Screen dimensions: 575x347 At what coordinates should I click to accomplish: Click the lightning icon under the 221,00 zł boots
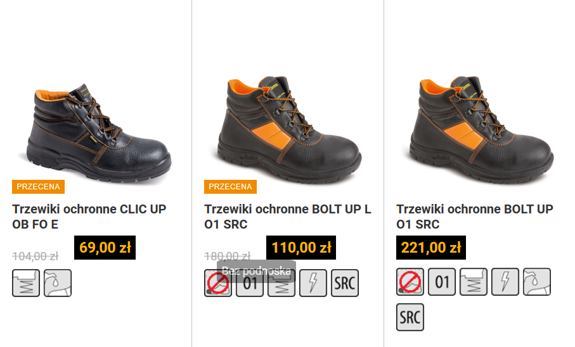pos(505,281)
